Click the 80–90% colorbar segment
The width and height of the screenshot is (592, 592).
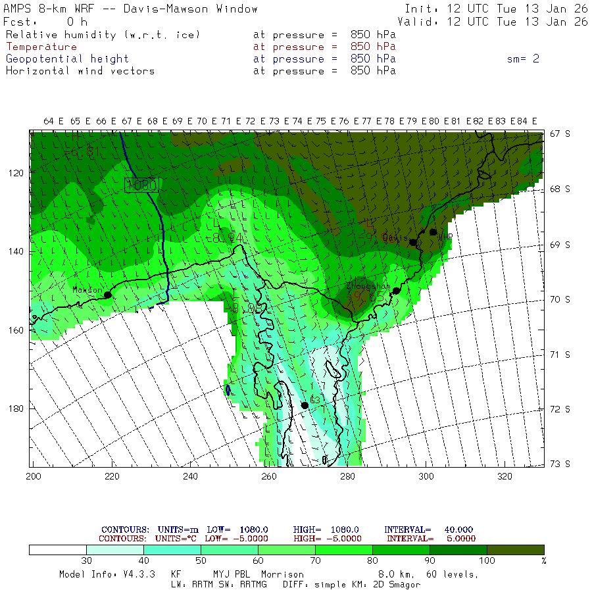point(401,550)
